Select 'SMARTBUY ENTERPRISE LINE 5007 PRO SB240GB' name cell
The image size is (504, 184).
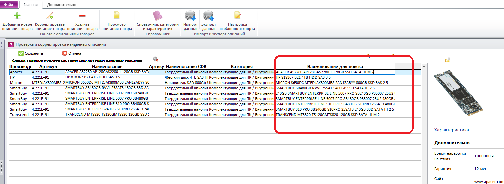tap(107, 93)
